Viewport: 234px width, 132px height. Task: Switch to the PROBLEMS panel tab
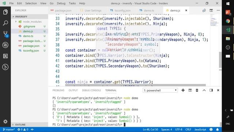(58, 91)
